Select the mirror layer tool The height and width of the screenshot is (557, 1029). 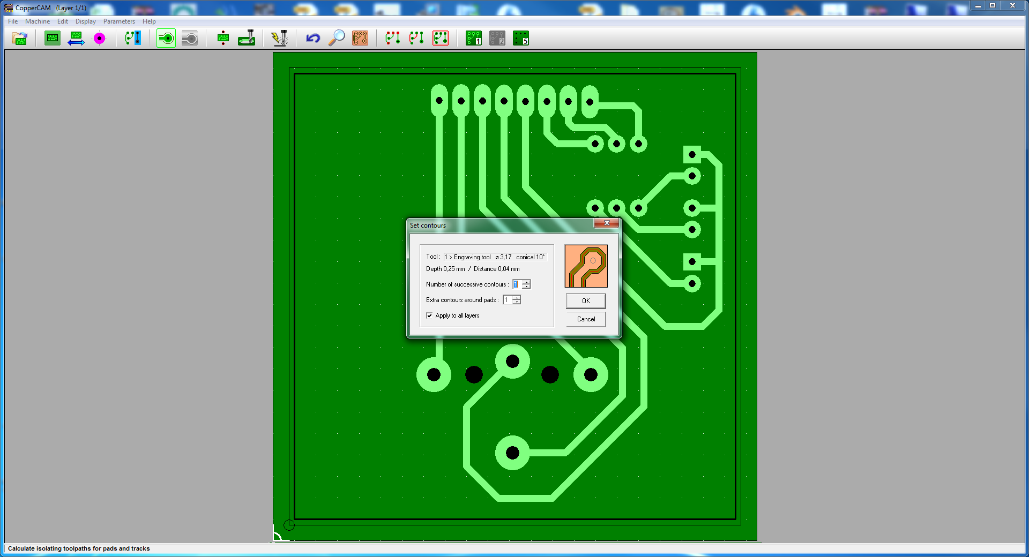click(76, 38)
